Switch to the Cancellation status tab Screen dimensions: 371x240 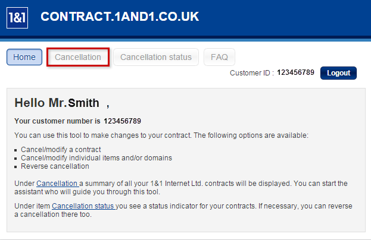(x=156, y=57)
